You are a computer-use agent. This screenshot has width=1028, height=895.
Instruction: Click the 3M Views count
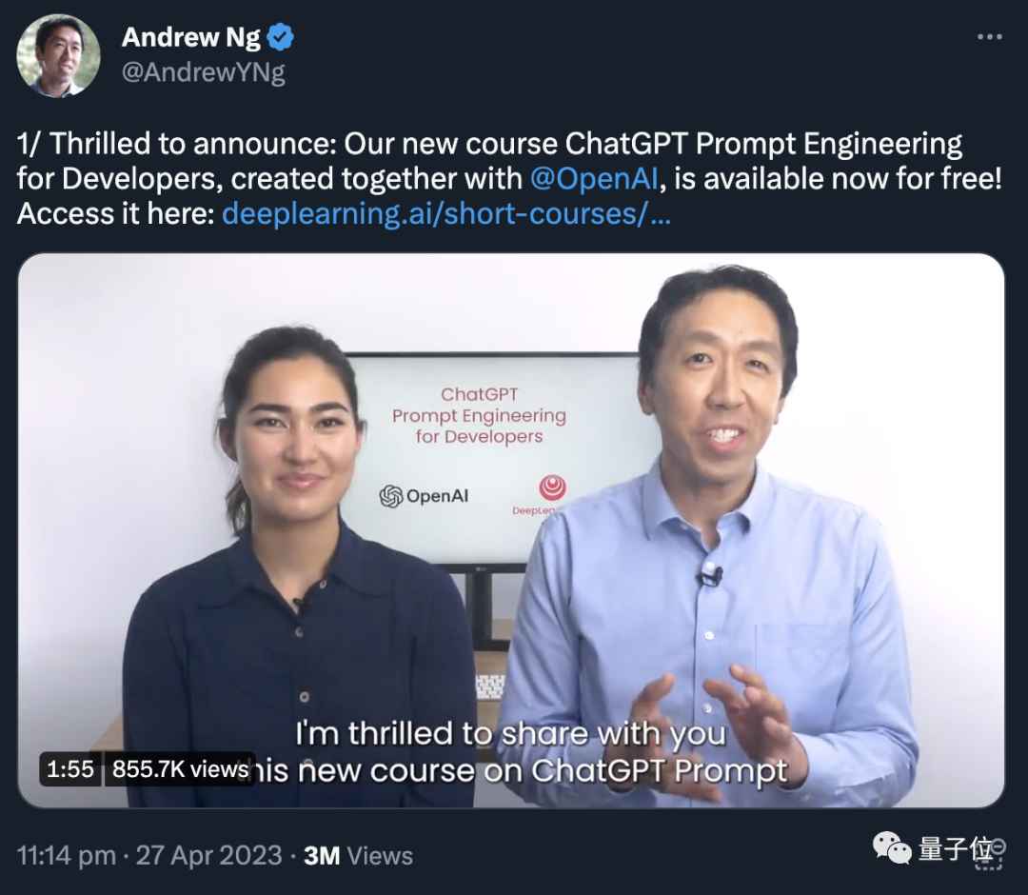358,856
